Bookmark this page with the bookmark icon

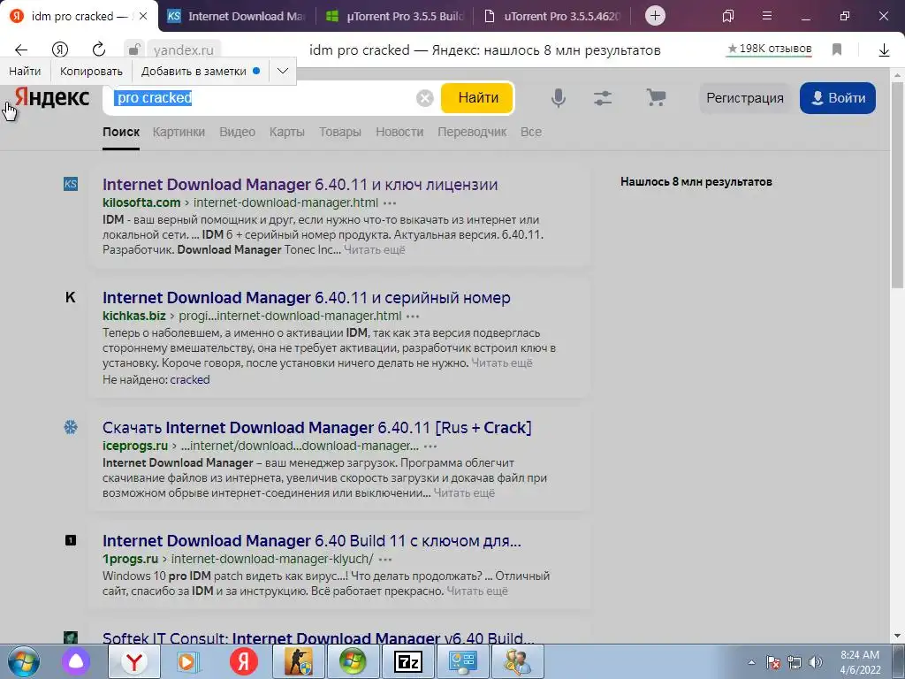tap(837, 50)
